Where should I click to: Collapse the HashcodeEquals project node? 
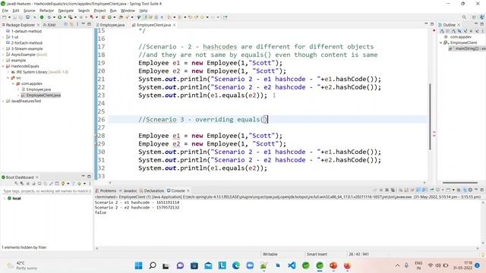click(x=3, y=66)
